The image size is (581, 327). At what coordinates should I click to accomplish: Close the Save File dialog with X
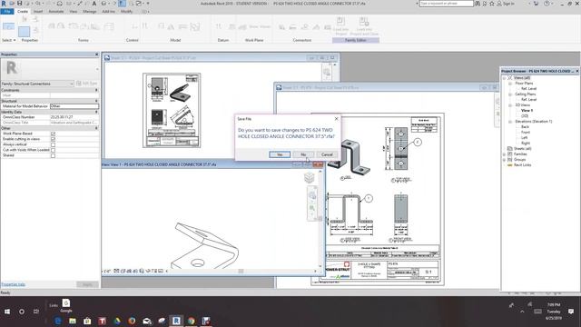click(x=336, y=119)
